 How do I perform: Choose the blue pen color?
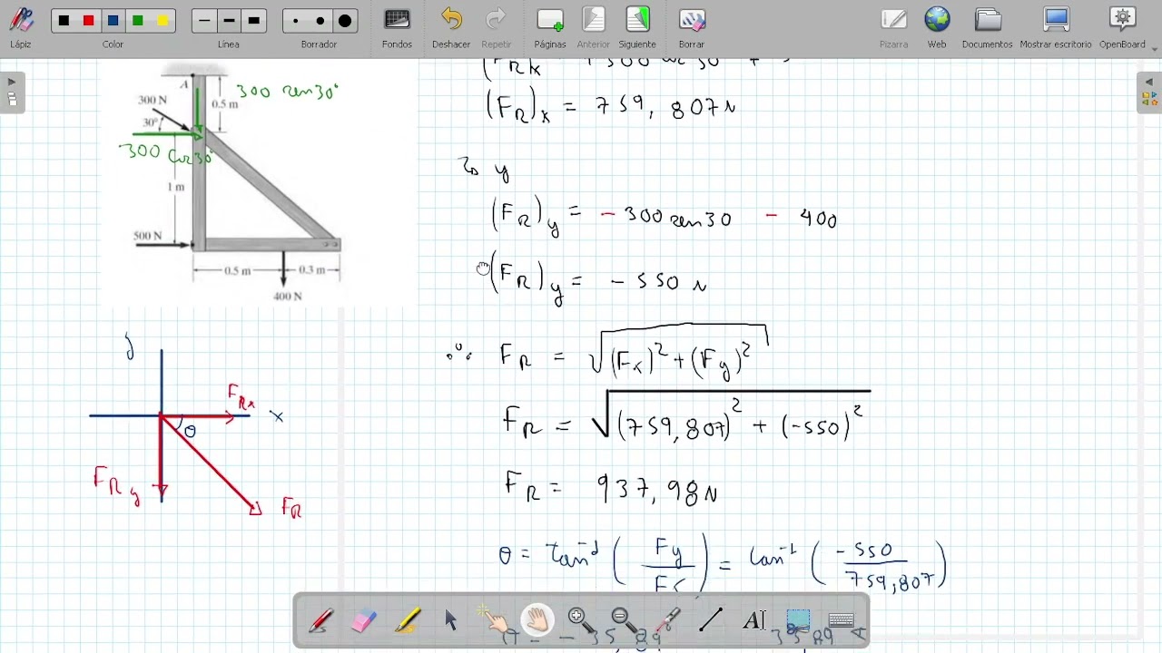click(113, 21)
